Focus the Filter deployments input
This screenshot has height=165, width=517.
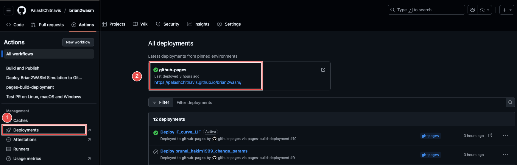[339, 102]
